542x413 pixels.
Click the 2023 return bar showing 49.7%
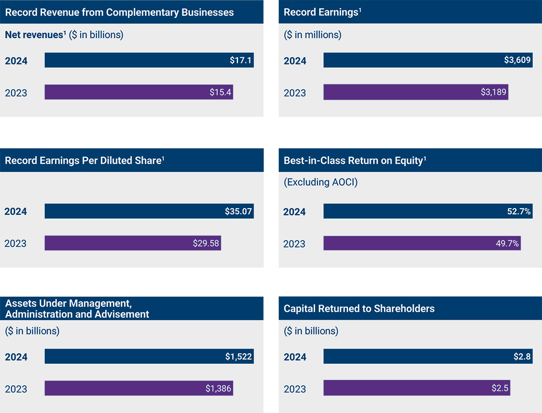(422, 243)
